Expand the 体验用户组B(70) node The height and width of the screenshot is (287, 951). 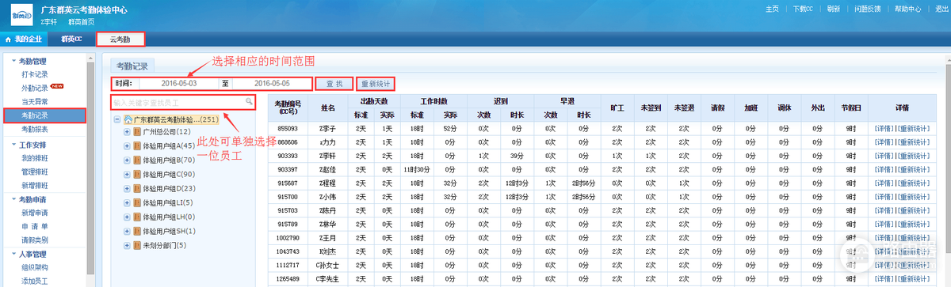(x=127, y=160)
